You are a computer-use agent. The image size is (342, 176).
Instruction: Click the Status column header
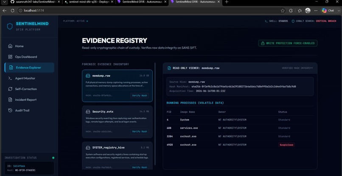(283, 112)
